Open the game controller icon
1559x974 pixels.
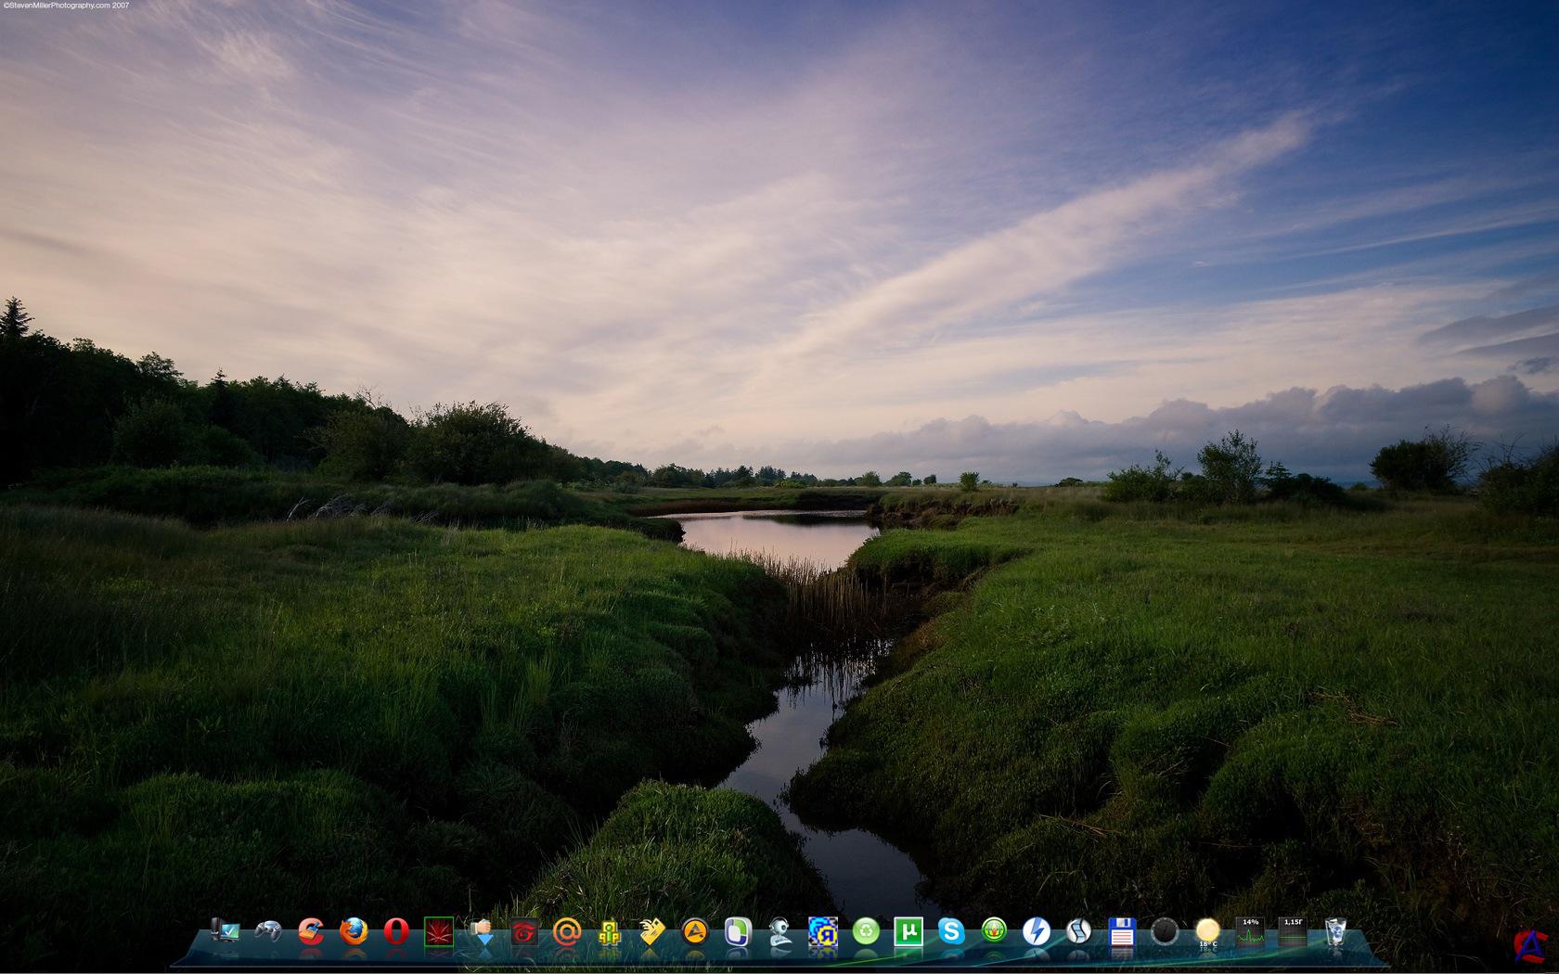pyautogui.click(x=268, y=930)
